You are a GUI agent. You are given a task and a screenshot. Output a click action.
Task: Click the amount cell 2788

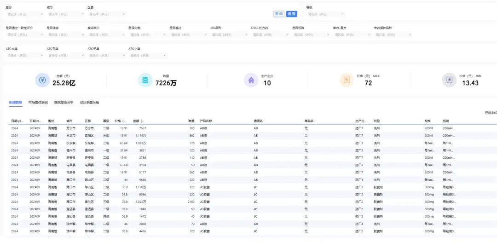(143, 157)
